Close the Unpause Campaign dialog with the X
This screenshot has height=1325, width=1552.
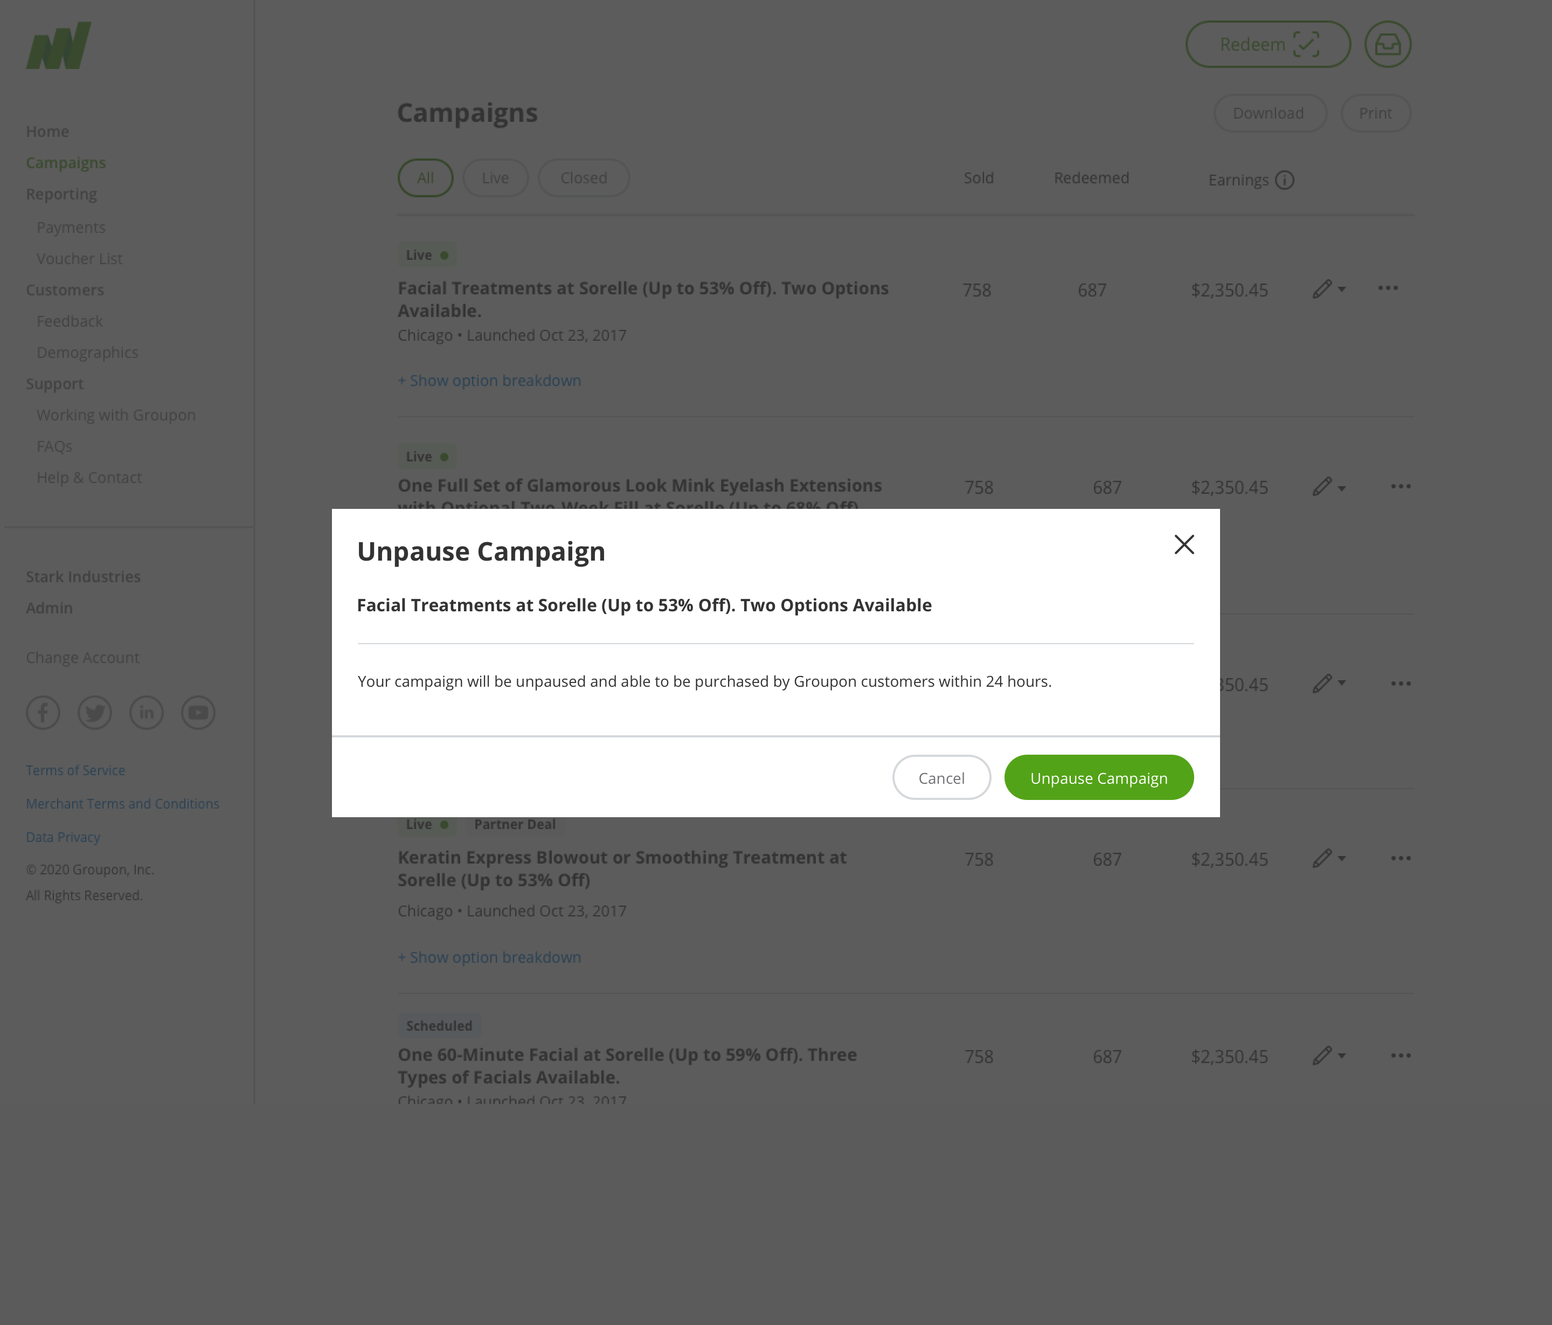[x=1183, y=544]
